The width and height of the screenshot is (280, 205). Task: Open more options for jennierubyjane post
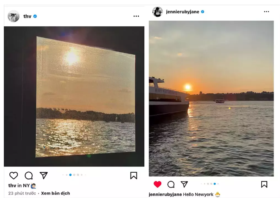pyautogui.click(x=266, y=12)
